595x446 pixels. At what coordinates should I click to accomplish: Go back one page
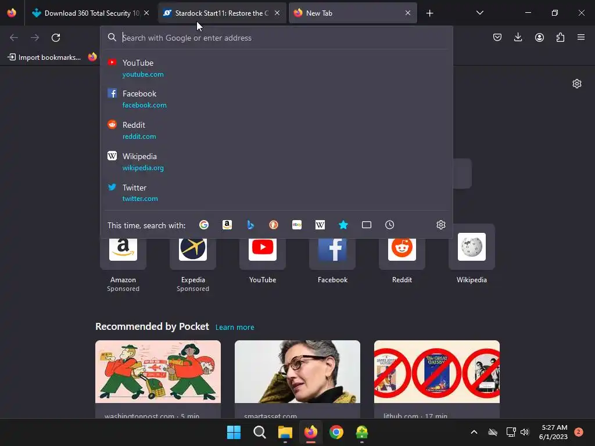(14, 38)
